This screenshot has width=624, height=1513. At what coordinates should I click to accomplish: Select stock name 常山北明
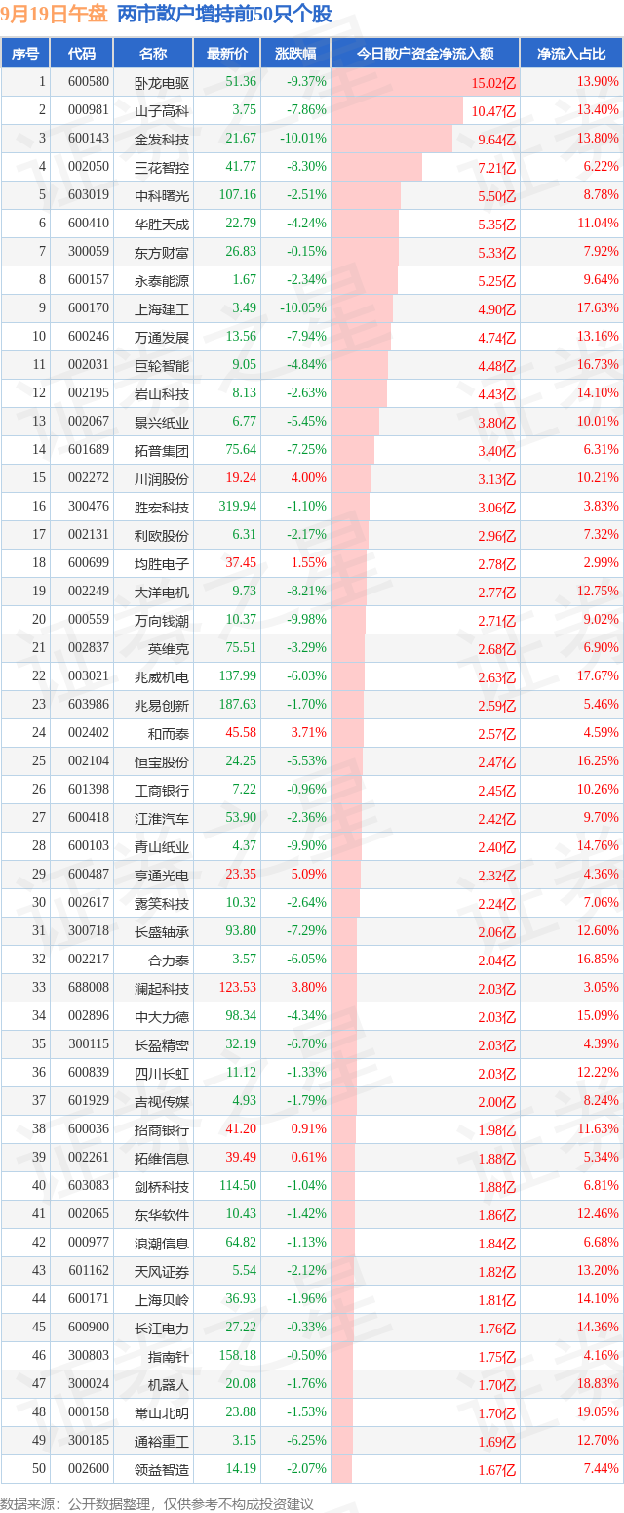point(162,1413)
